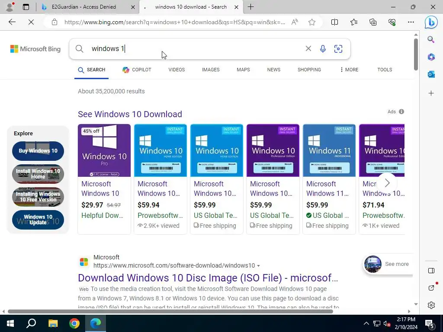Open taskbar search magnifier
443x332 pixels.
(x=31, y=323)
